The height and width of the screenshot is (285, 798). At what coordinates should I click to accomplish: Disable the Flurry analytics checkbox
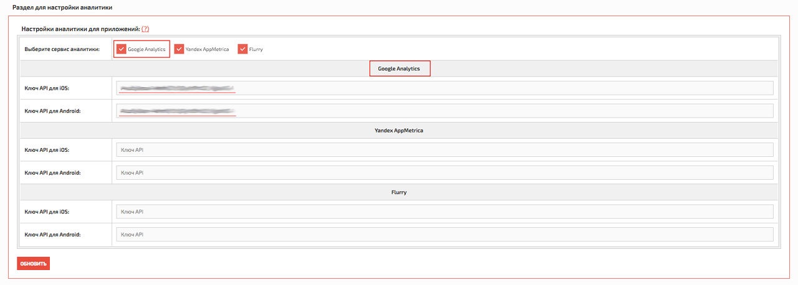pyautogui.click(x=243, y=49)
